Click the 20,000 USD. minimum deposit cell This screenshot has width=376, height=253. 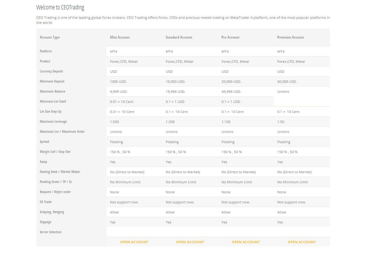(x=231, y=82)
